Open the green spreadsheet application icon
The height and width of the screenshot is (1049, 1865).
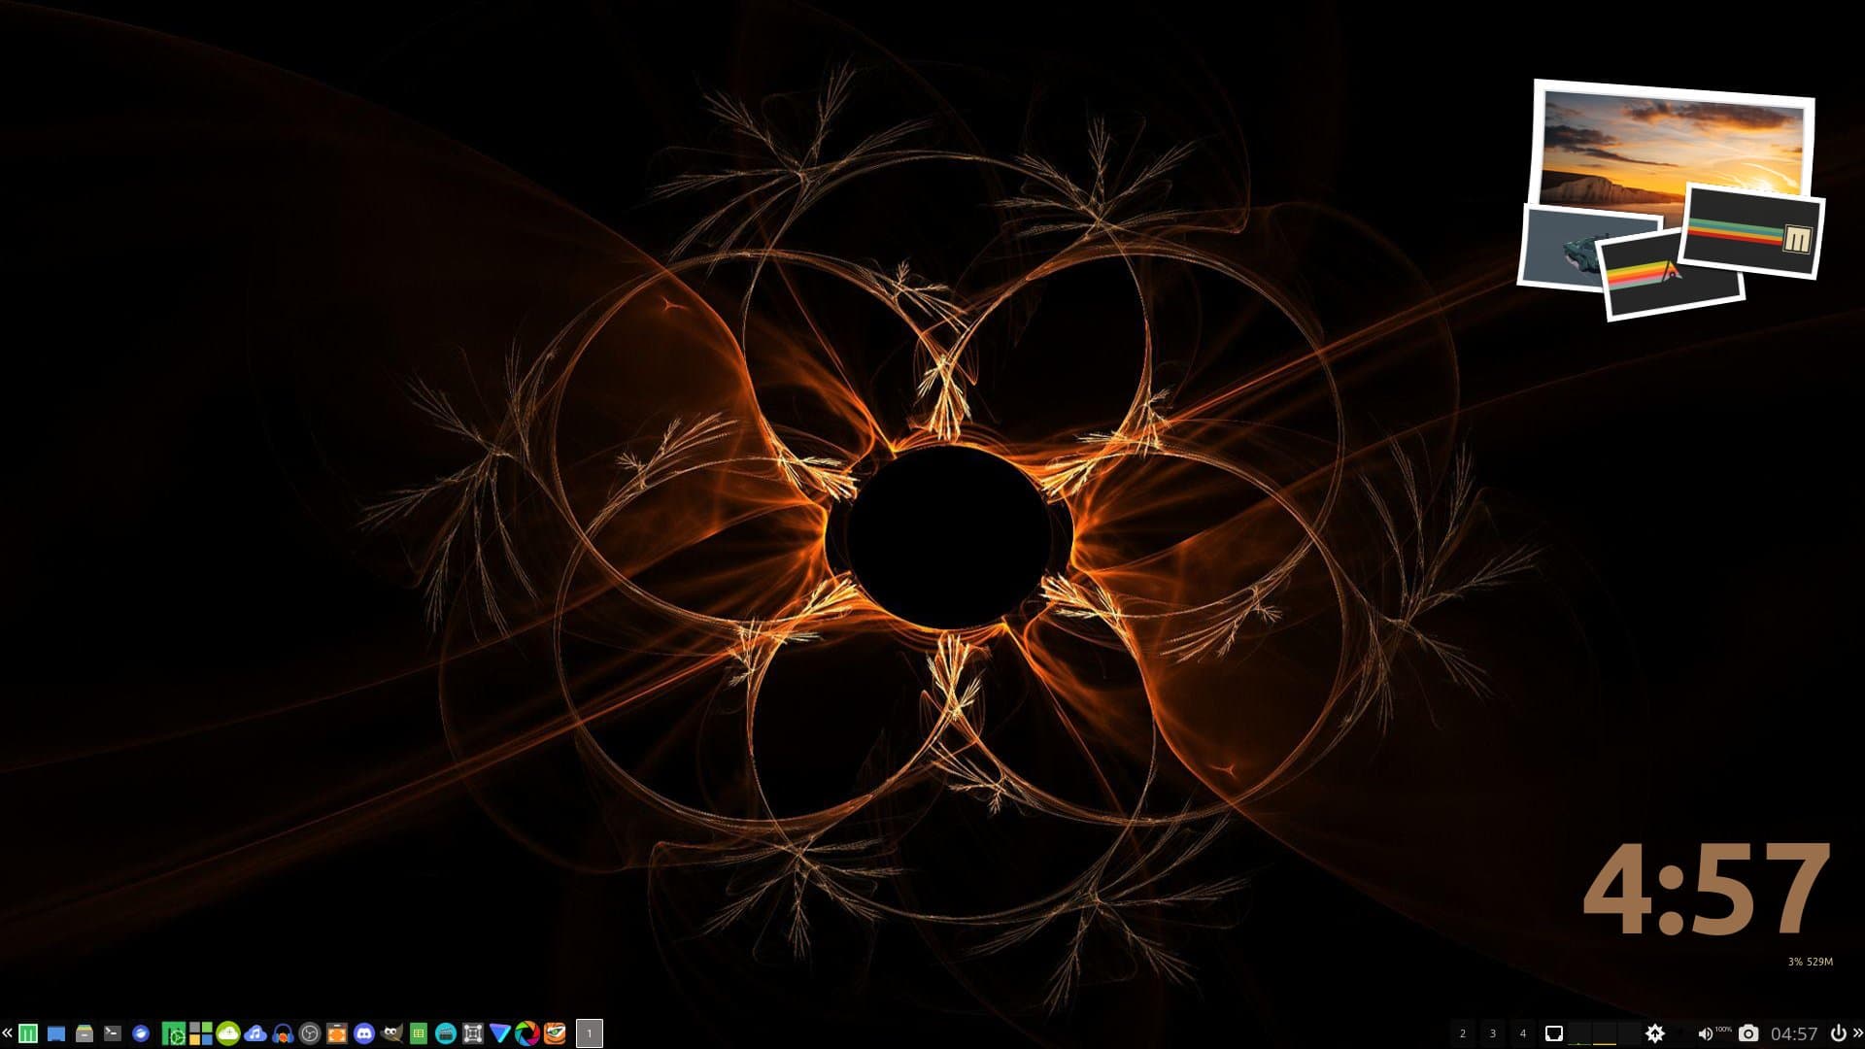(x=419, y=1033)
